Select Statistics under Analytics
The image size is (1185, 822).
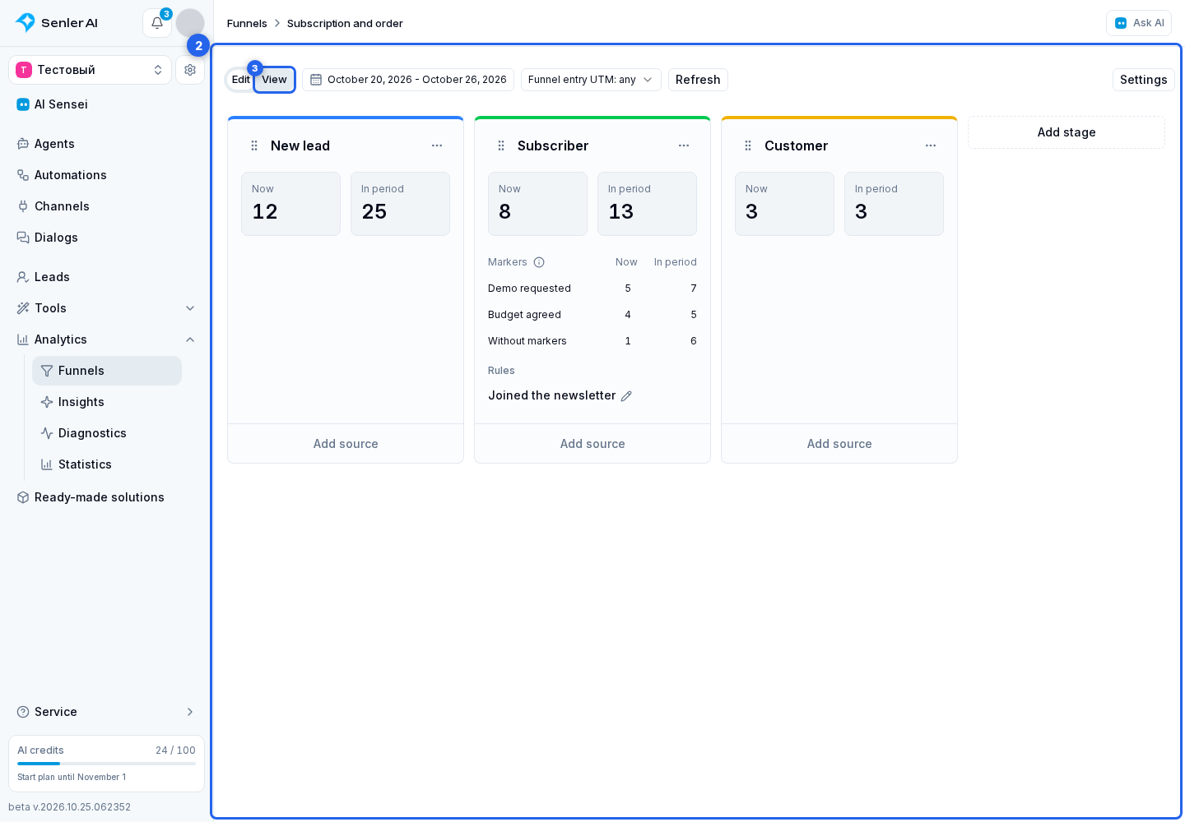tap(107, 464)
